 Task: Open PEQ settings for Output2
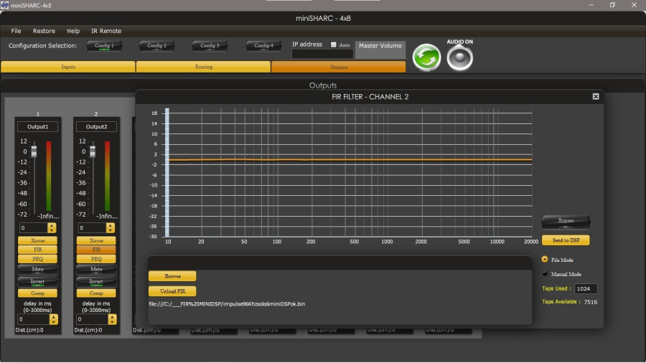(96, 259)
